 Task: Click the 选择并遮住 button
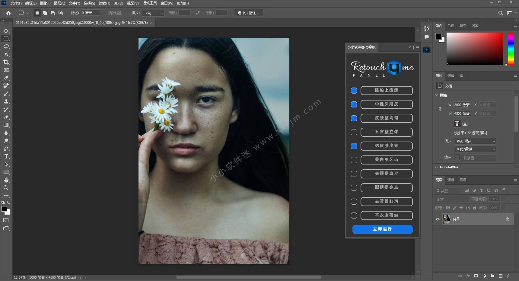tap(248, 13)
